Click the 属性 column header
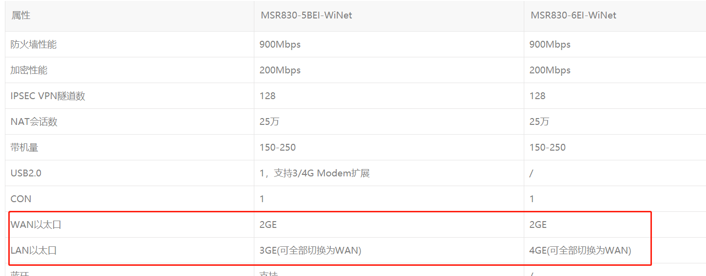 click(20, 16)
